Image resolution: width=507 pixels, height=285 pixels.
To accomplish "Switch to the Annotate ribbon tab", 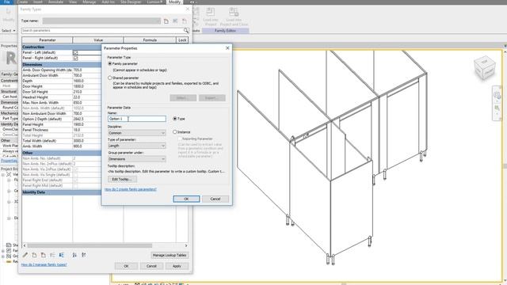I will (55, 2).
